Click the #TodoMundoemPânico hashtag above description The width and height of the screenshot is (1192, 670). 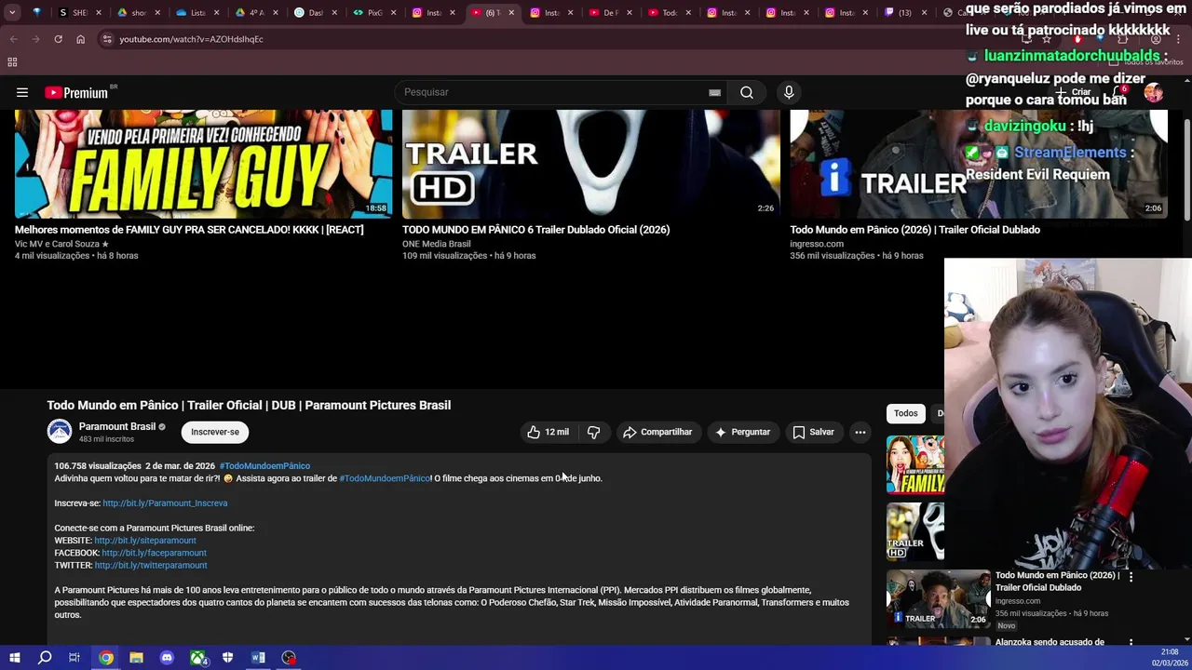point(264,466)
